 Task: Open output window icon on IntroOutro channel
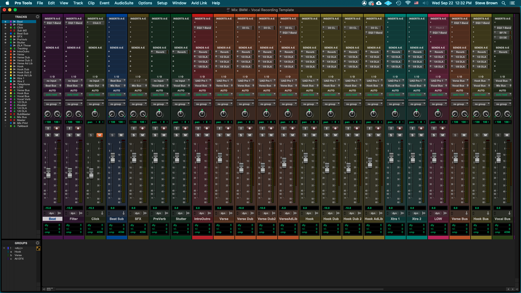click(209, 213)
